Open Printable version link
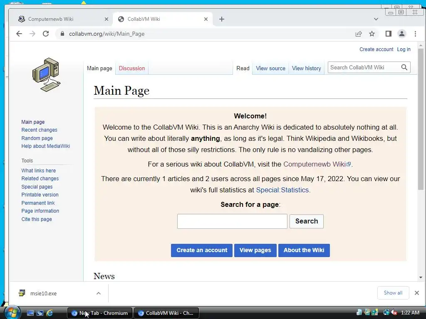Screen dimensions: 426x319 [x=40, y=195]
